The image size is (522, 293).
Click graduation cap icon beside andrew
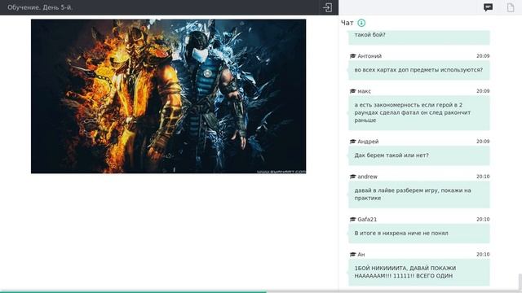pos(353,177)
